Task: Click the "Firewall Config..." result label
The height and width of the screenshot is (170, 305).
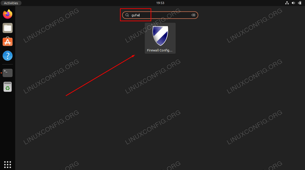Action: pyautogui.click(x=160, y=50)
